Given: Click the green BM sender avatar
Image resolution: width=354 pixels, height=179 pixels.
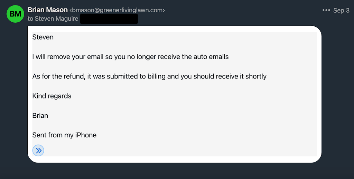Looking at the screenshot, I should [x=15, y=14].
